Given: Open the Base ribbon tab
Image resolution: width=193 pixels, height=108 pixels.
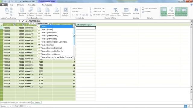Looking at the screenshot, I should (x=11, y=5).
